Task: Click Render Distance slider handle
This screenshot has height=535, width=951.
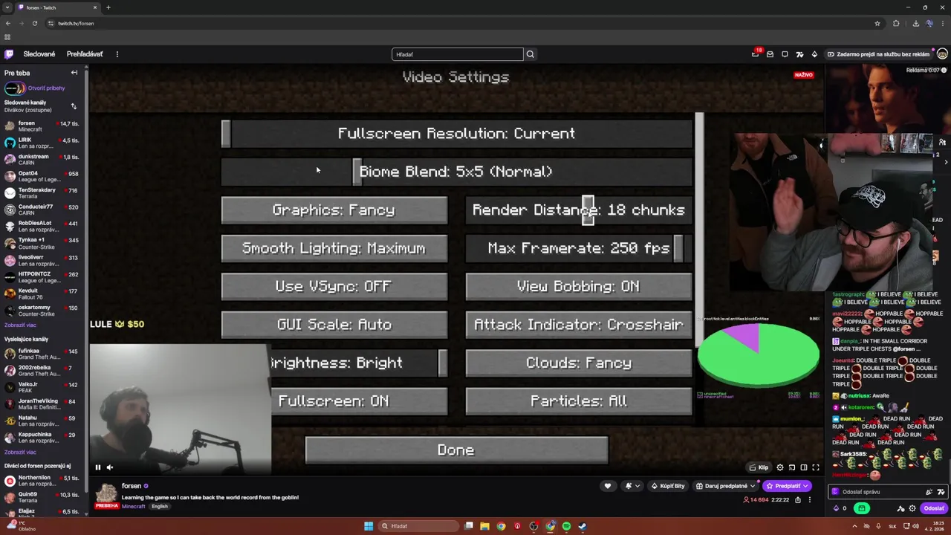Action: [x=588, y=210]
